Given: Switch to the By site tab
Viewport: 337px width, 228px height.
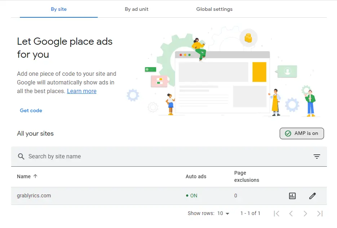Looking at the screenshot, I should pyautogui.click(x=59, y=9).
